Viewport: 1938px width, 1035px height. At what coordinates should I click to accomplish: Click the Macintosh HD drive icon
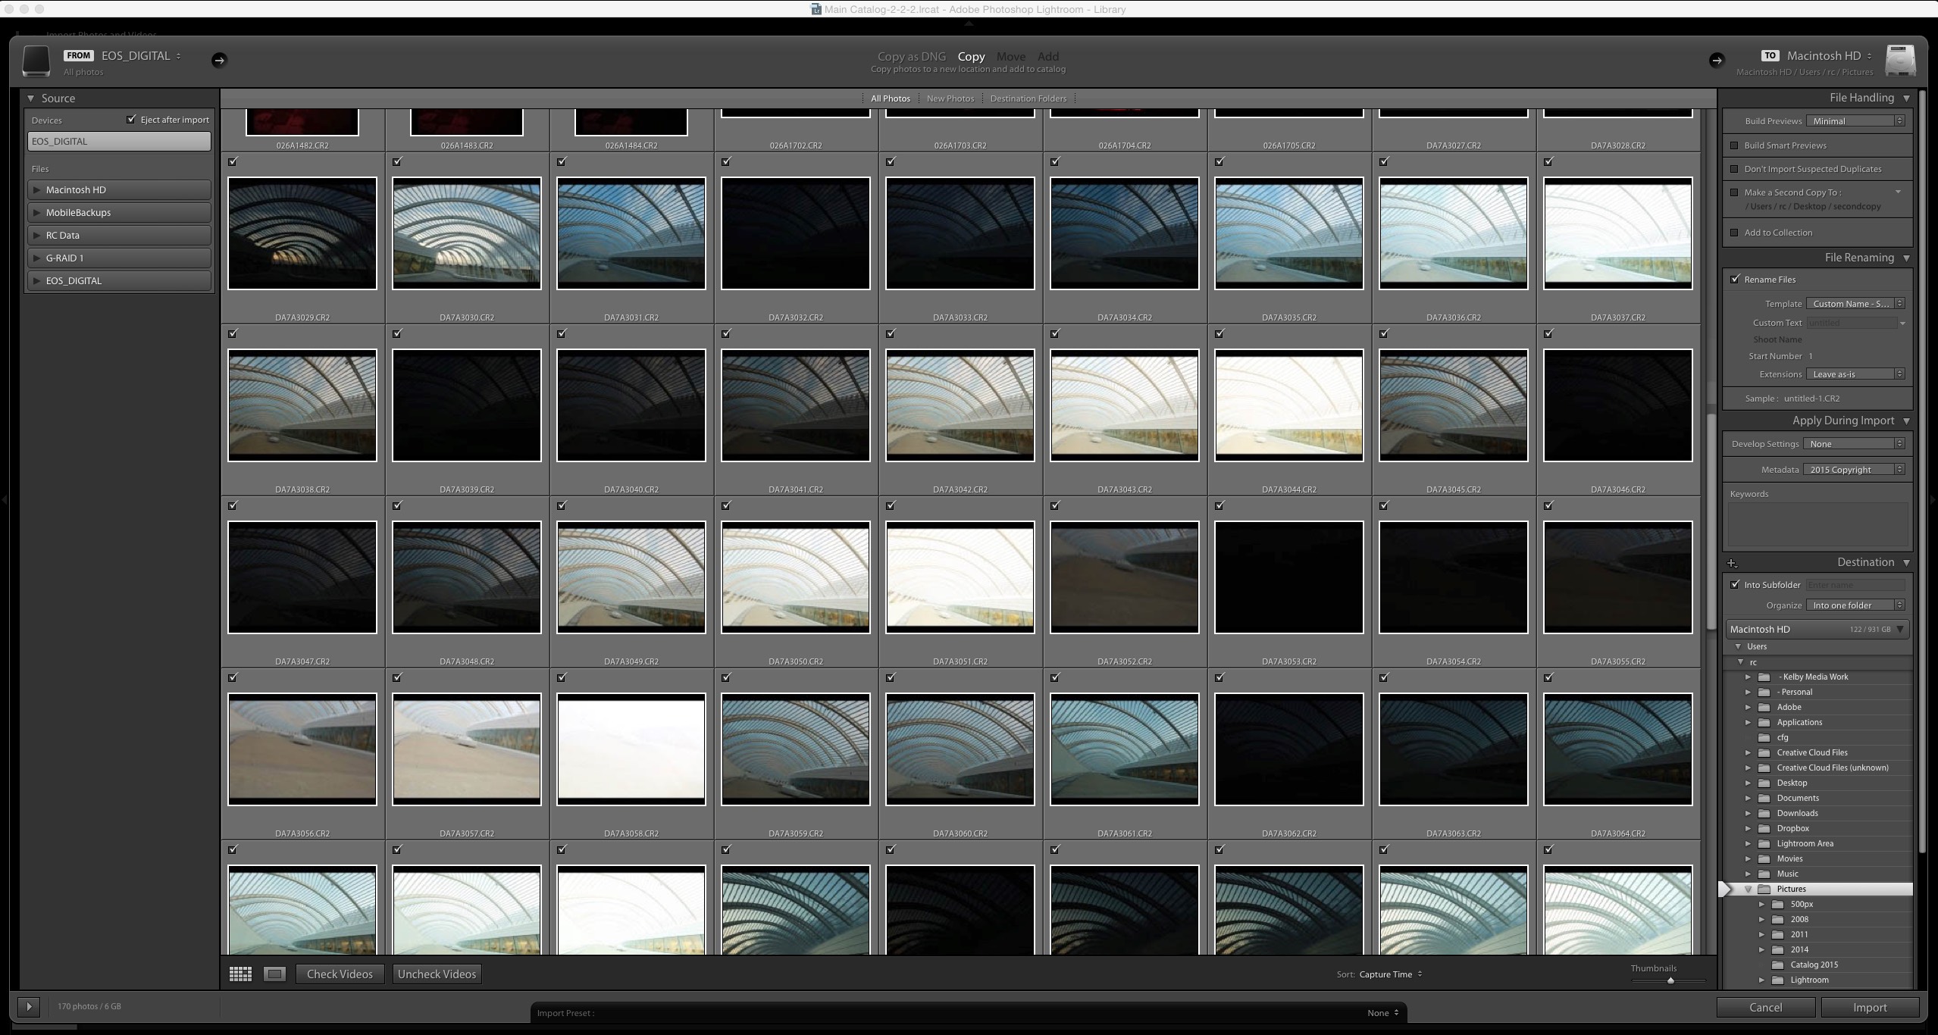(1900, 61)
